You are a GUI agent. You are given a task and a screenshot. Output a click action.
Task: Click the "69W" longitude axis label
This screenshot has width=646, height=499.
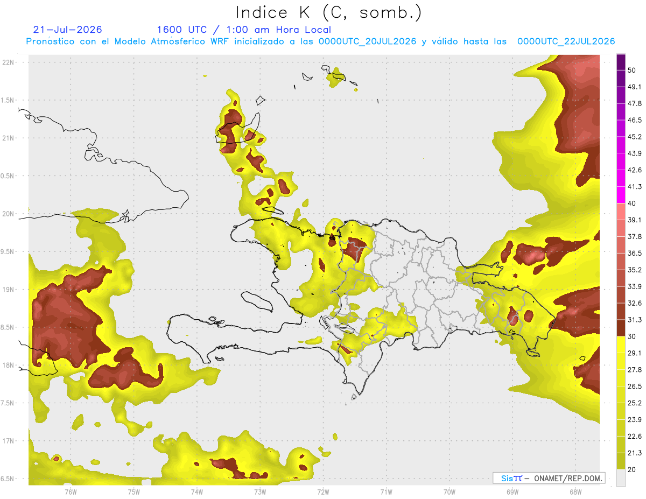[x=512, y=491]
